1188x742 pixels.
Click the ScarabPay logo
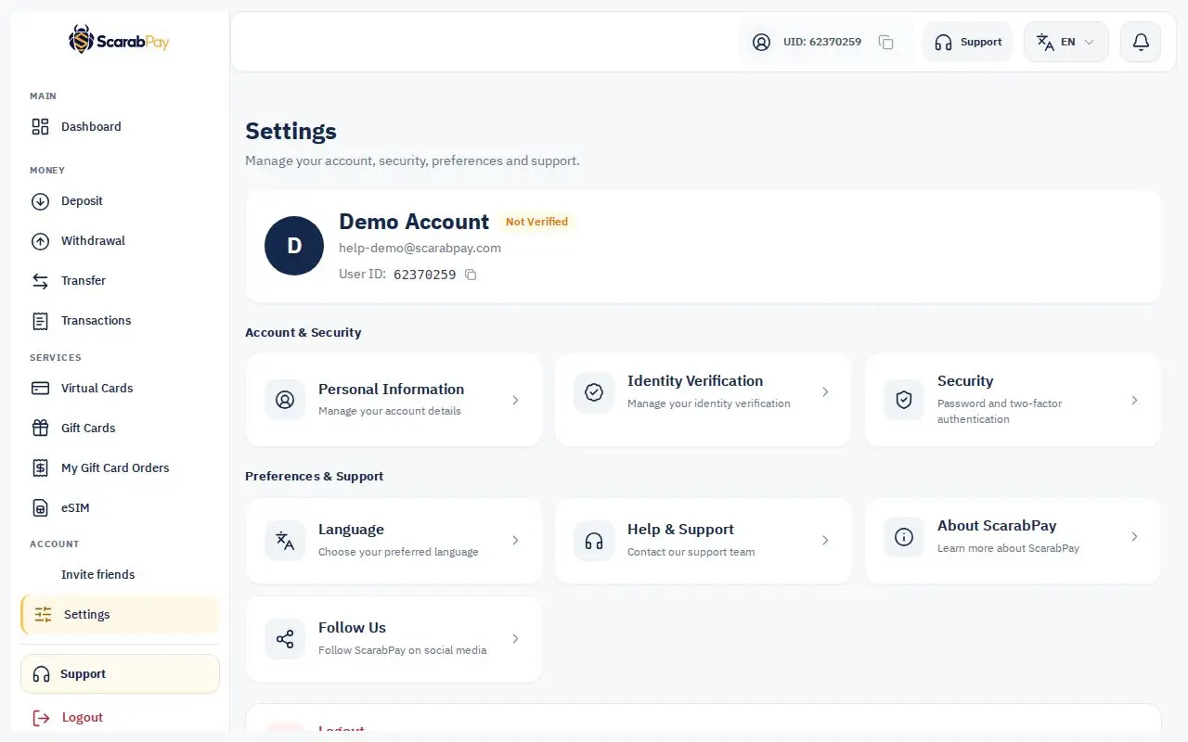click(119, 40)
